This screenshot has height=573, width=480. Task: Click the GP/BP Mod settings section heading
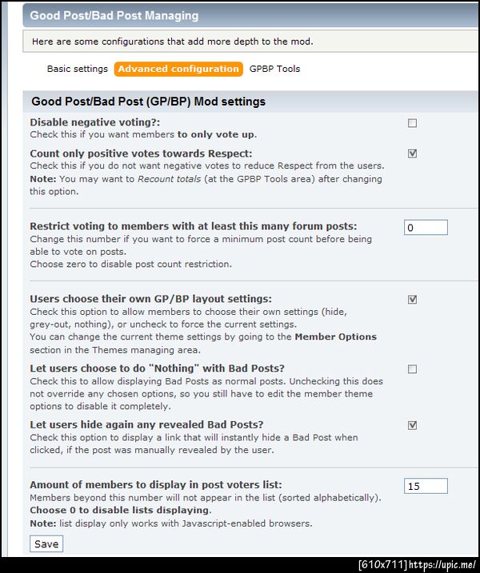click(148, 101)
